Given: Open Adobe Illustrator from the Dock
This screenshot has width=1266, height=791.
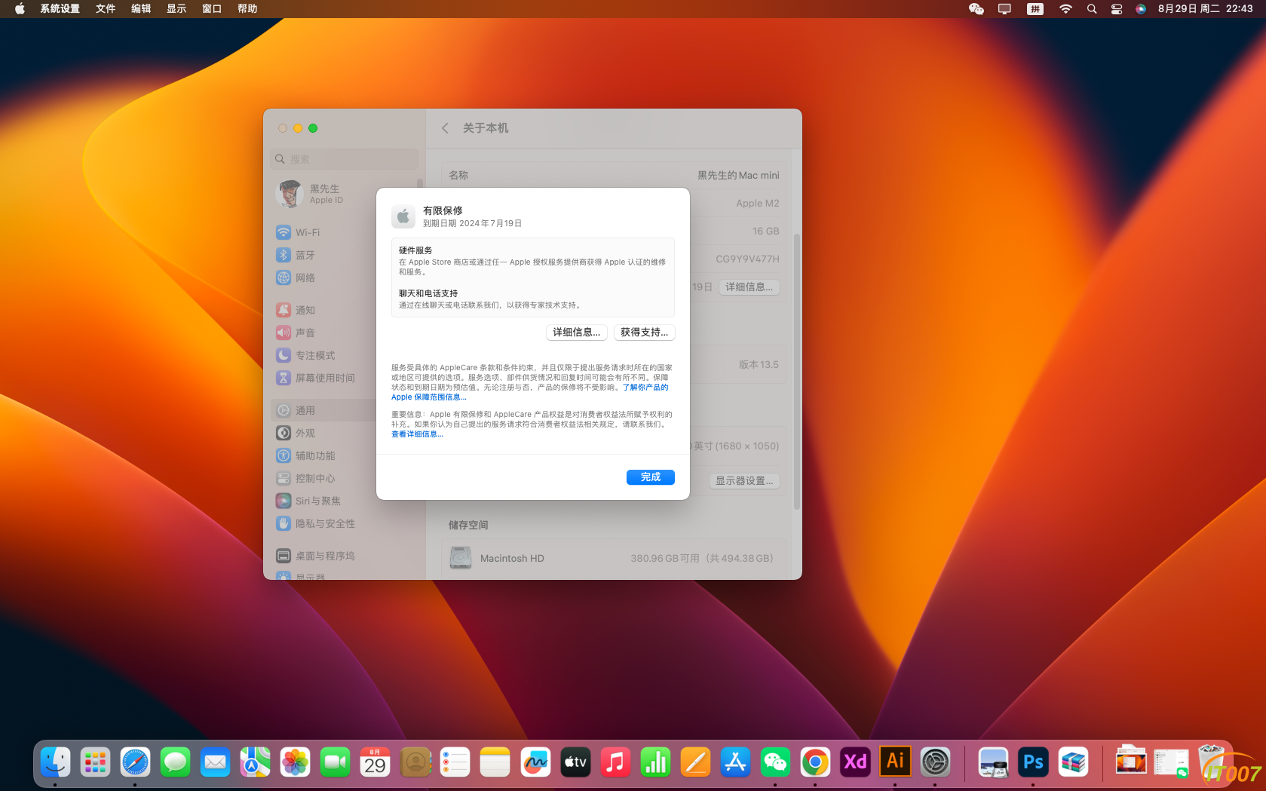Looking at the screenshot, I should 895,762.
